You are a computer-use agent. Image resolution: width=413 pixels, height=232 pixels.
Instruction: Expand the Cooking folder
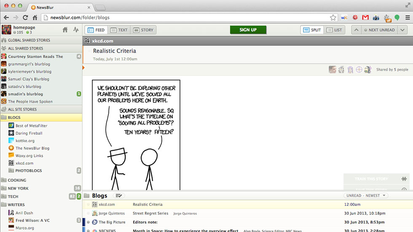click(x=17, y=180)
